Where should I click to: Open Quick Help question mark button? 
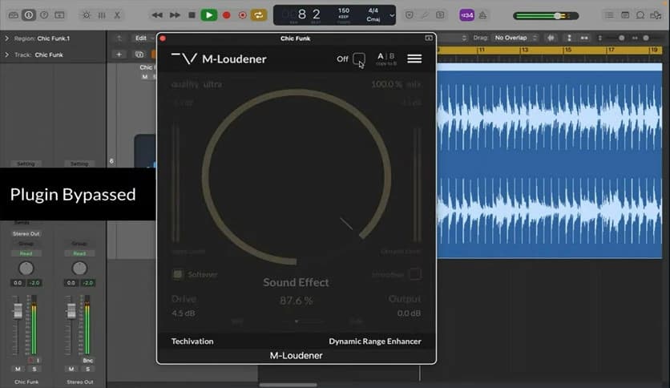point(44,15)
